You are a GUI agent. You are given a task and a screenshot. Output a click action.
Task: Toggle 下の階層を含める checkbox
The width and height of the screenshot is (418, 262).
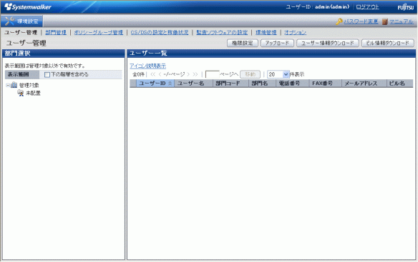coord(47,75)
